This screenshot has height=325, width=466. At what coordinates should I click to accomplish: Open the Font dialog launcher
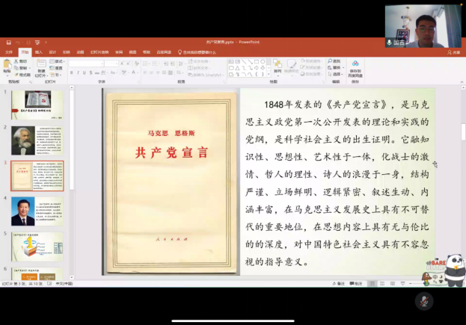(138, 82)
